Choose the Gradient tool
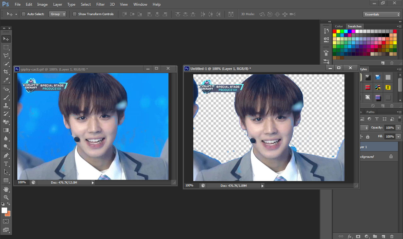This screenshot has height=239, width=403. pyautogui.click(x=6, y=130)
